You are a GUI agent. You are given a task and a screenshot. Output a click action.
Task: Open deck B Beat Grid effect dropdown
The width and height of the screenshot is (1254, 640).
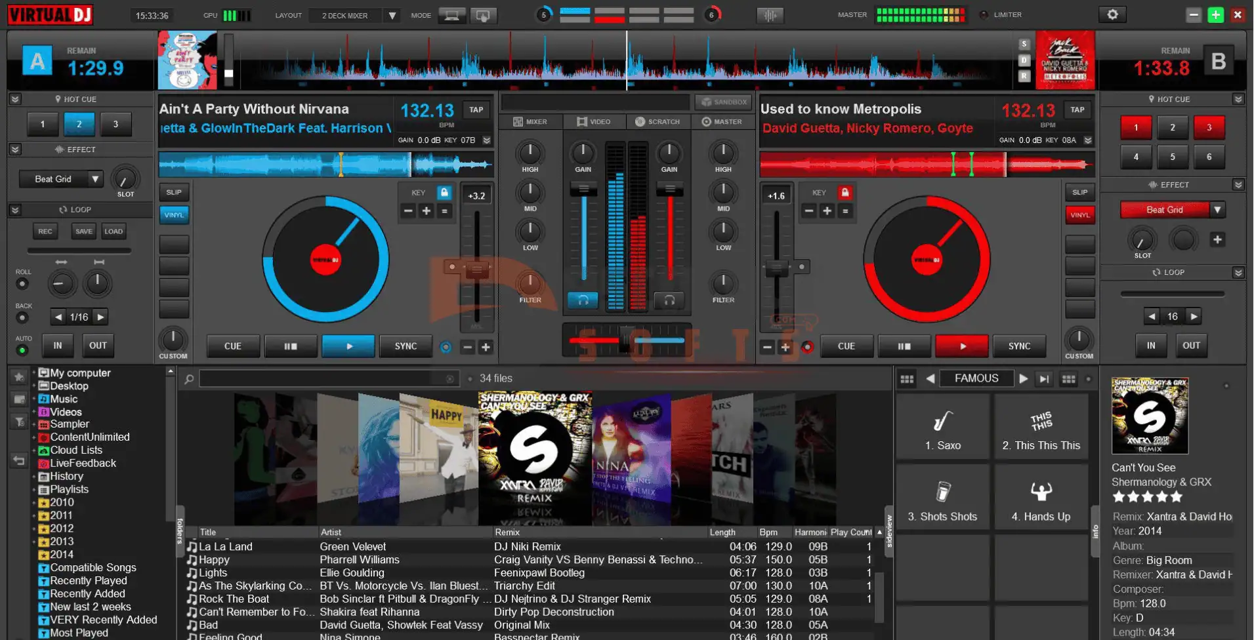click(1217, 210)
